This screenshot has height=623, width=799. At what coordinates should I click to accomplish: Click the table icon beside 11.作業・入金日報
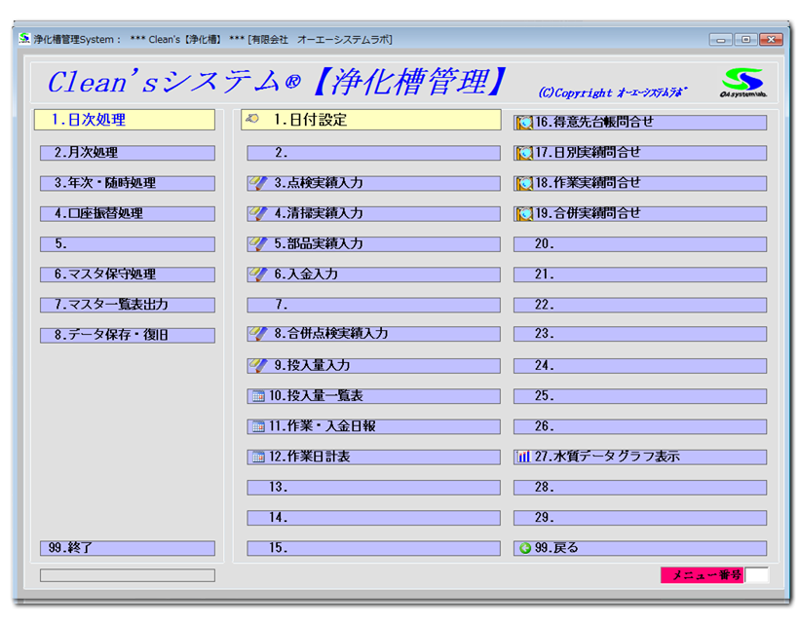[258, 426]
